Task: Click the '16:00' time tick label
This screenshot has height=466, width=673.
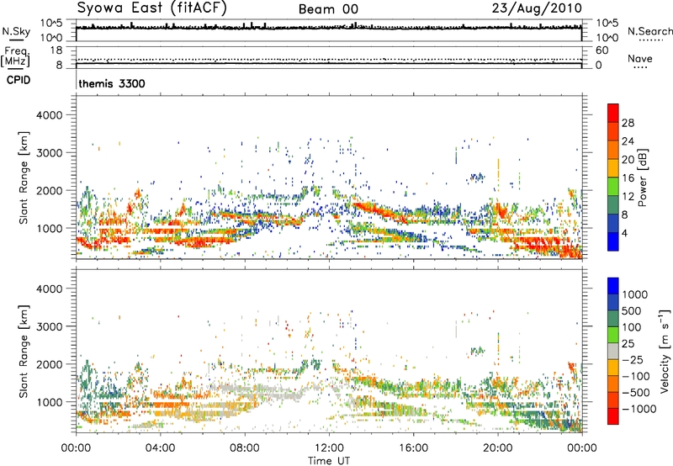Action: 413,448
